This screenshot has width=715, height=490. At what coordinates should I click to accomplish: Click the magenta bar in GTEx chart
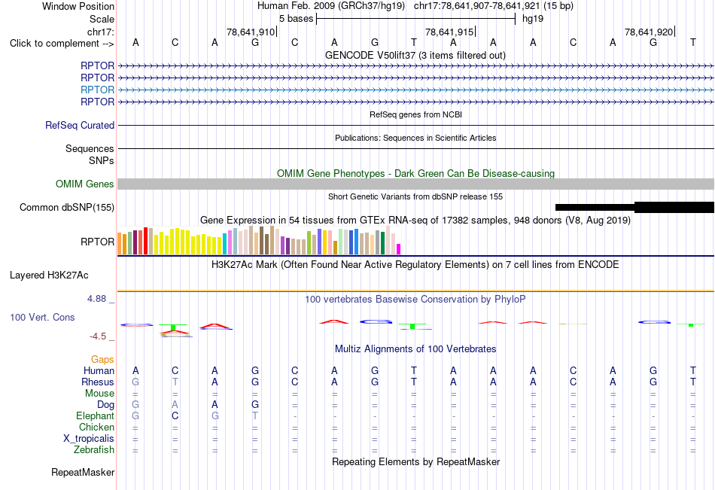tap(399, 249)
